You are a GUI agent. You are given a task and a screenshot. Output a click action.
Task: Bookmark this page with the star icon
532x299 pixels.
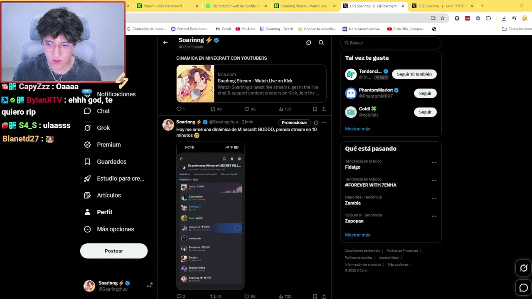[x=443, y=18]
